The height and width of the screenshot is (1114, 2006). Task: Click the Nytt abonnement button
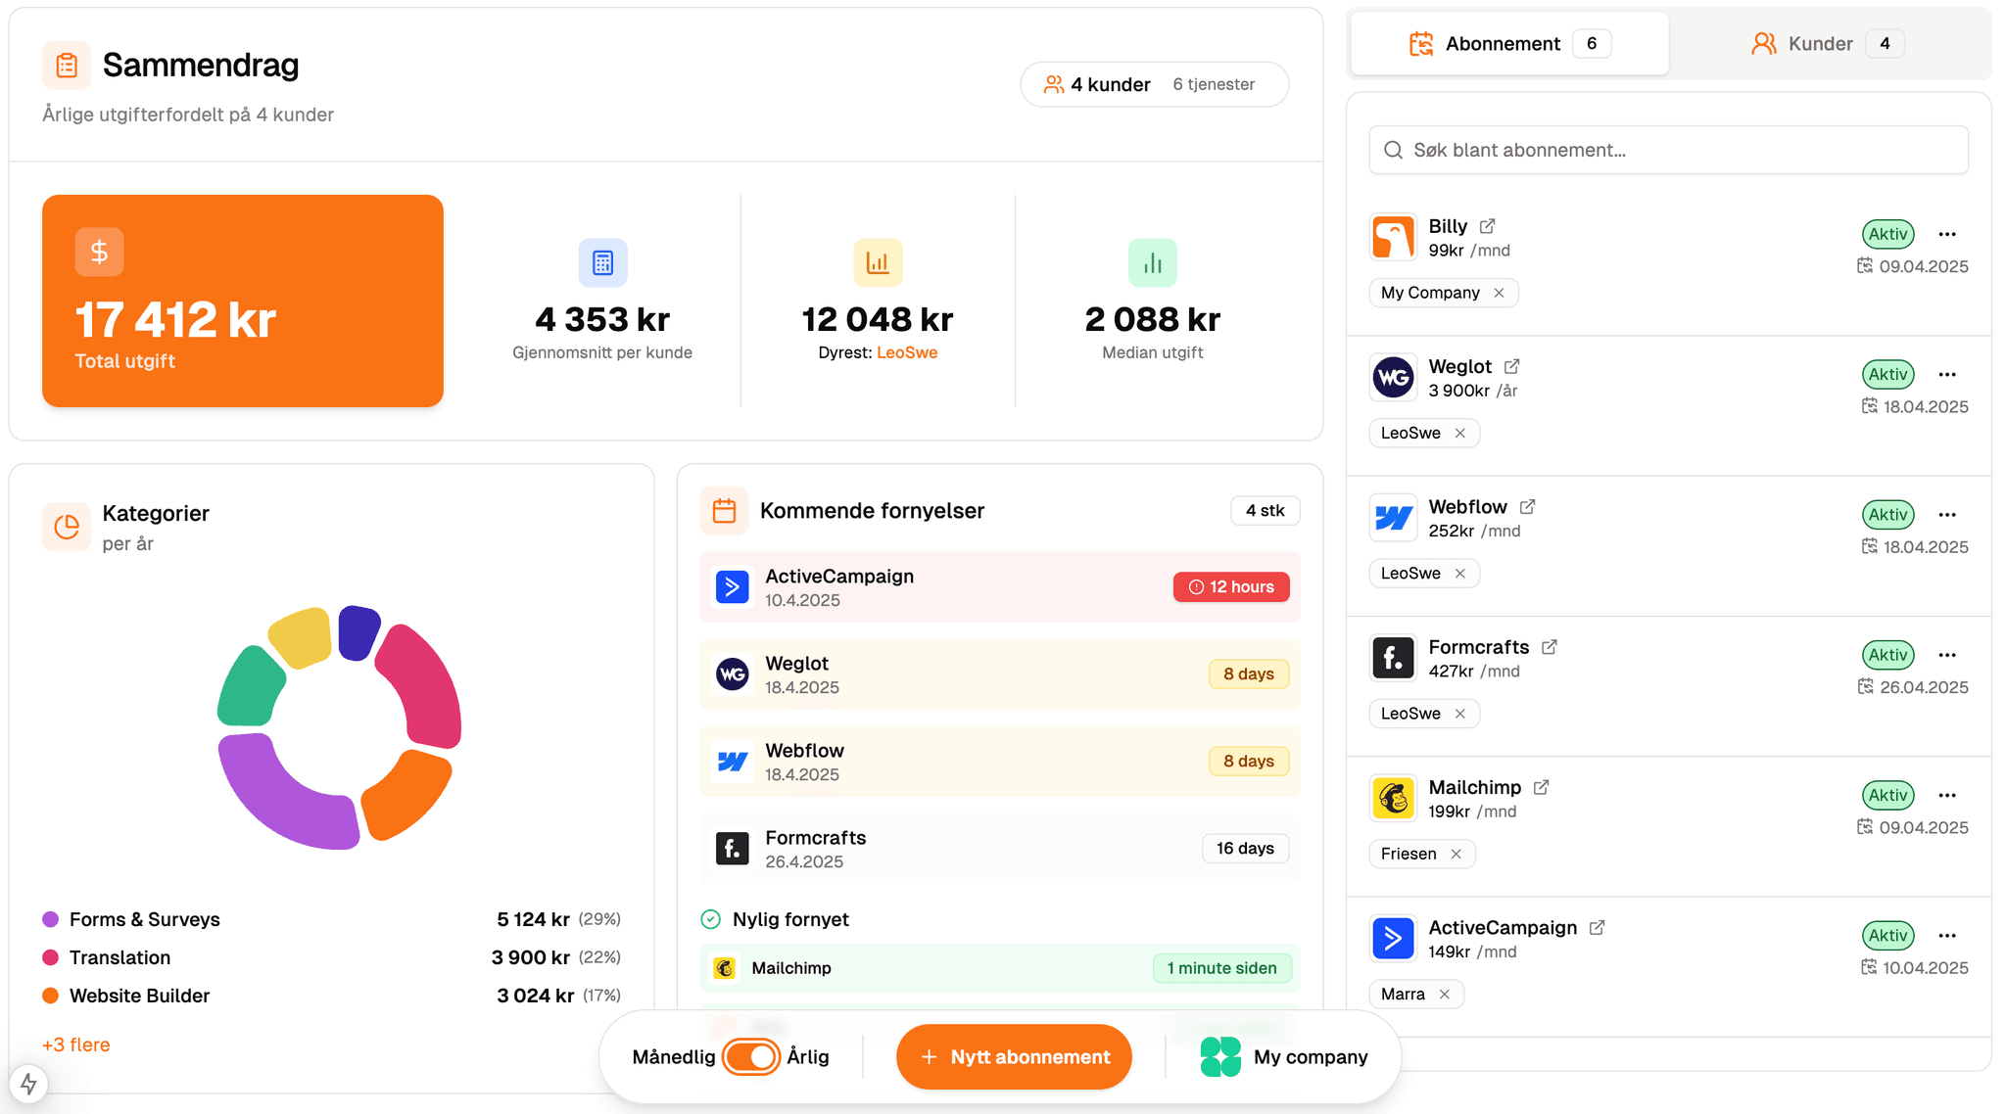(1014, 1057)
